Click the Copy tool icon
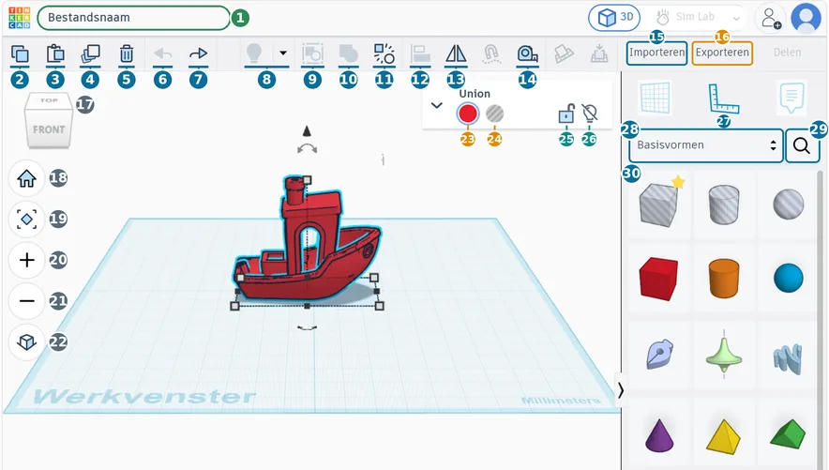The image size is (829, 470). click(x=20, y=53)
